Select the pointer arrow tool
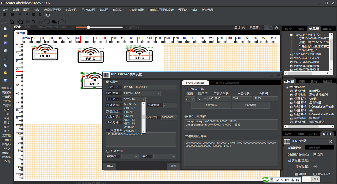This screenshot has height=184, width=337. tap(5, 22)
